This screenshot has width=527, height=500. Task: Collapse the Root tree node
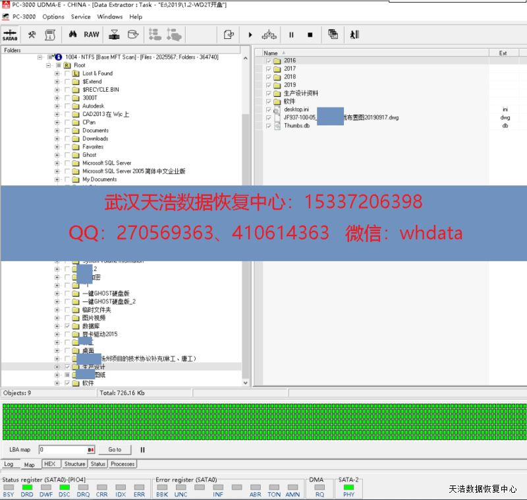pyautogui.click(x=49, y=66)
